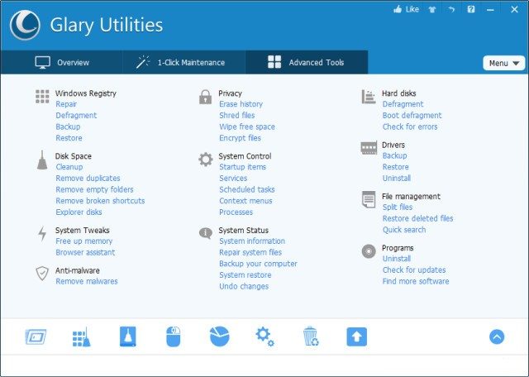Click the Programs disc icon

click(x=369, y=251)
